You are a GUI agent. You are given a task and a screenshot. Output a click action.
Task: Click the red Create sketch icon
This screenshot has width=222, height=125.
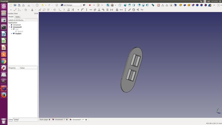tap(159, 5)
